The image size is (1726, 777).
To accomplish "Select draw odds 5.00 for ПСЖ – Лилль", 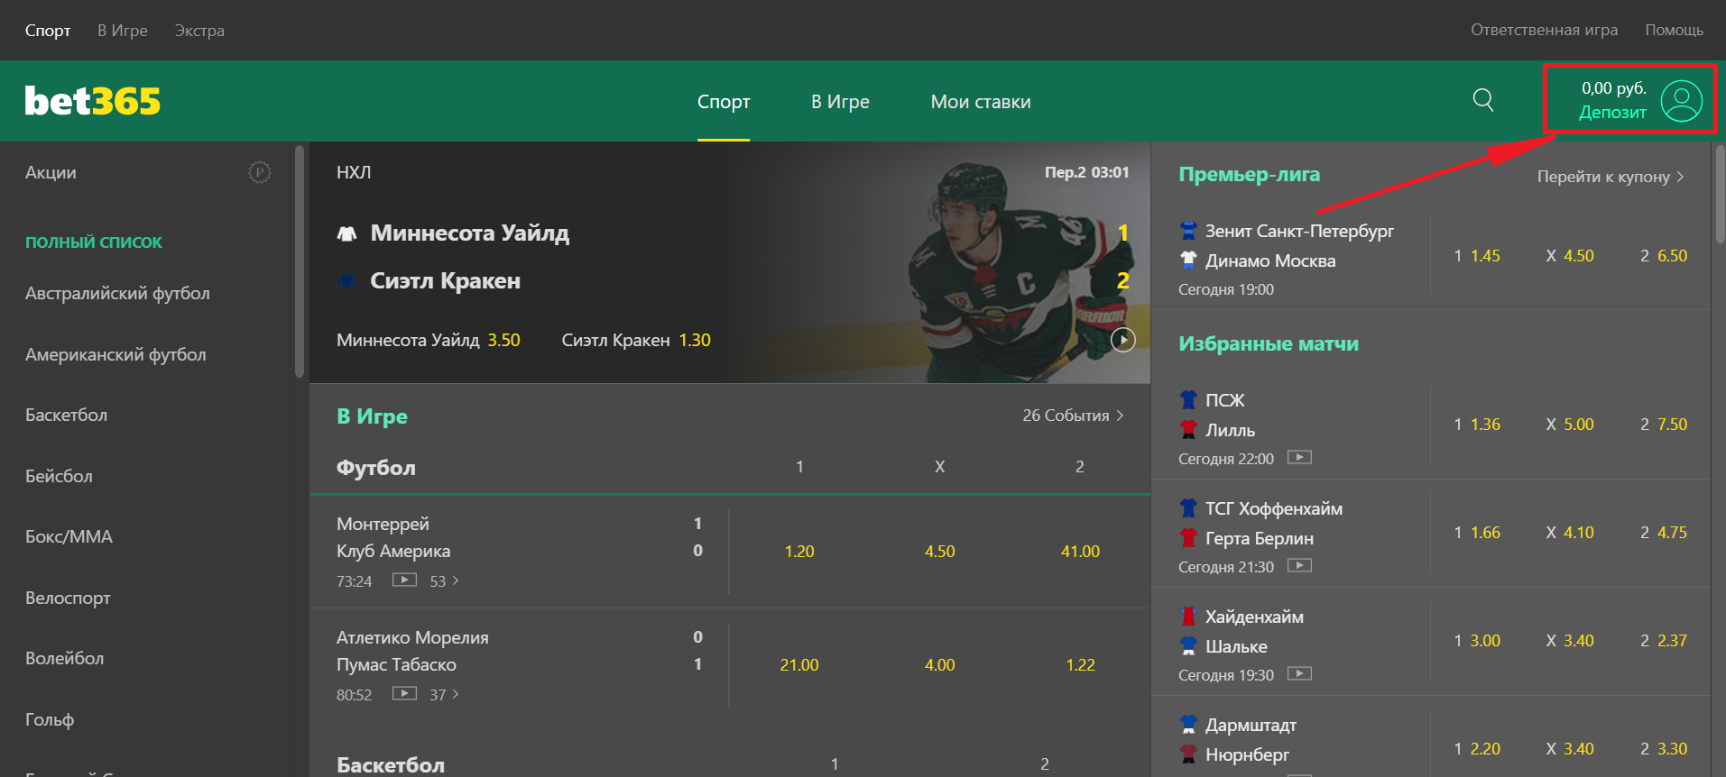I will coord(1570,425).
